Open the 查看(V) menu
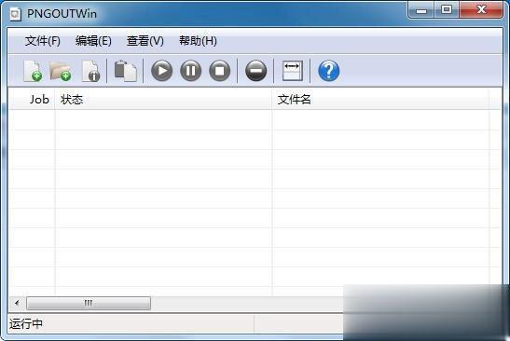The width and height of the screenshot is (510, 341). [145, 41]
